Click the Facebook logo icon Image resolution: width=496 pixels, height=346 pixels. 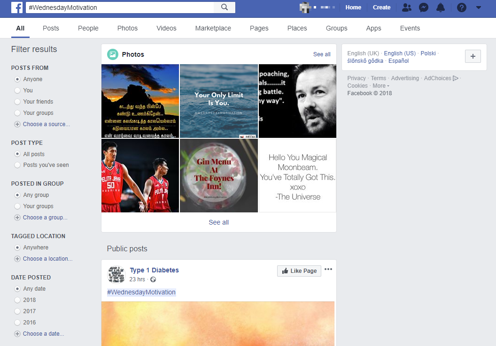(x=17, y=8)
